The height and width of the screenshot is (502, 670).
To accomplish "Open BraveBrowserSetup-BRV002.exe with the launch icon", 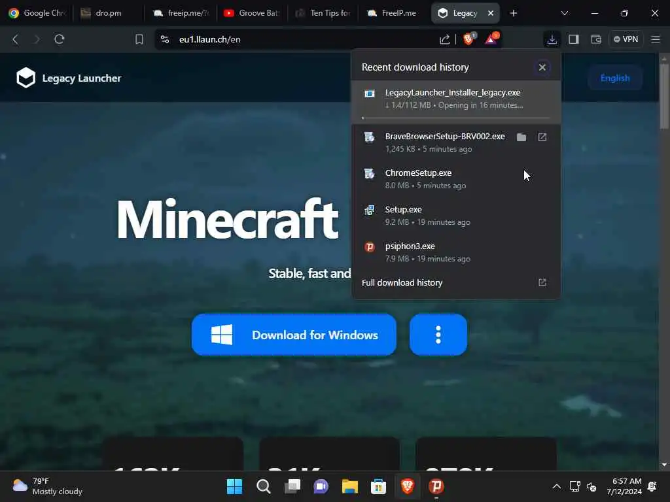I will click(542, 137).
